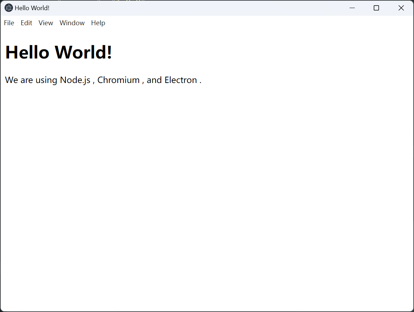Image resolution: width=414 pixels, height=312 pixels.
Task: Click the word "Chromium" in the paragraph
Action: click(x=118, y=80)
